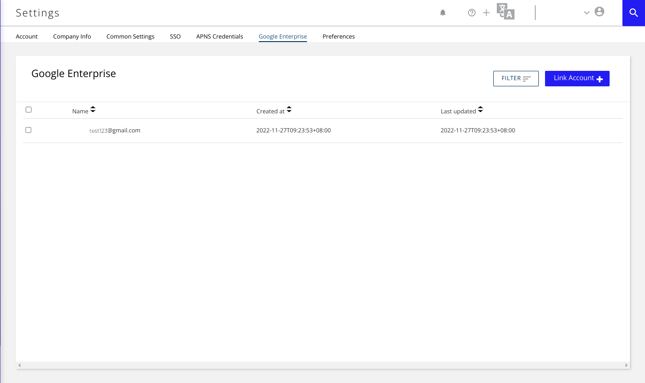Image resolution: width=645 pixels, height=383 pixels.
Task: Click the Link Account button
Action: coord(577,78)
